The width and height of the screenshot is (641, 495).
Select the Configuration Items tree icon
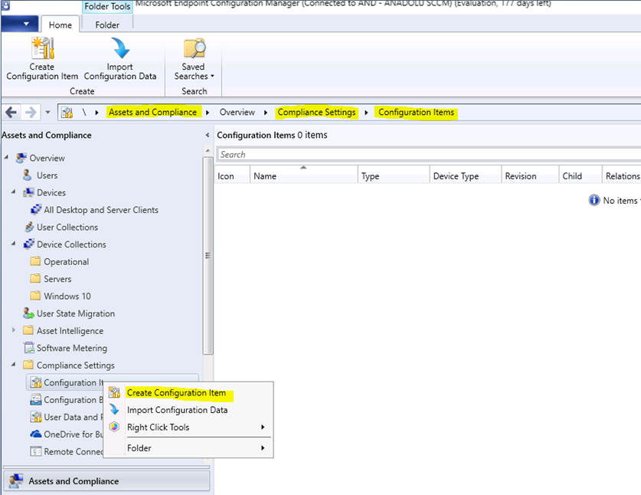point(36,382)
